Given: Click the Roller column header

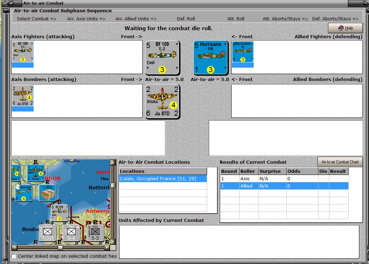Looking at the screenshot, I should [x=249, y=171].
